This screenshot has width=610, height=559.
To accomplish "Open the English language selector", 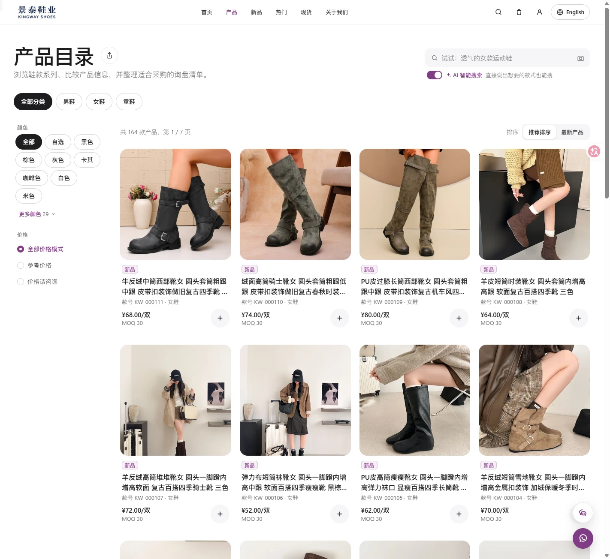I will pos(570,12).
